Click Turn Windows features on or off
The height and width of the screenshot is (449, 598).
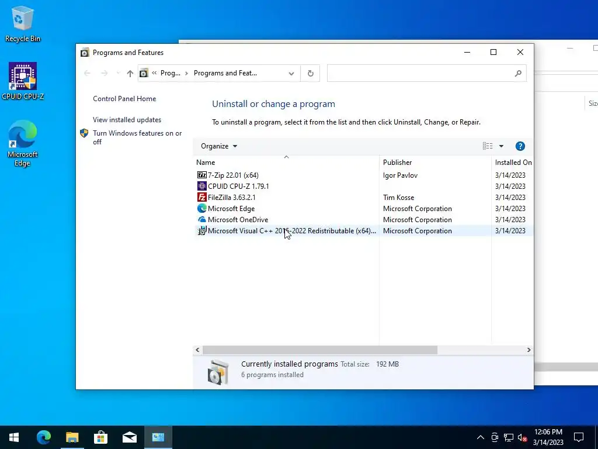pyautogui.click(x=137, y=137)
